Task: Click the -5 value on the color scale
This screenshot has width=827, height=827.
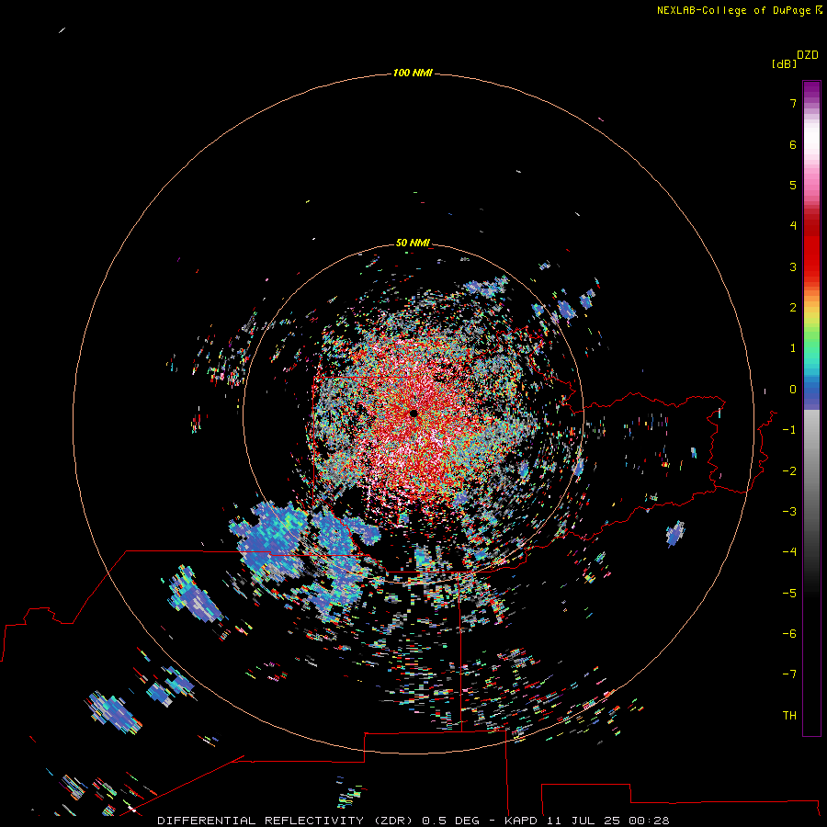Action: [789, 594]
